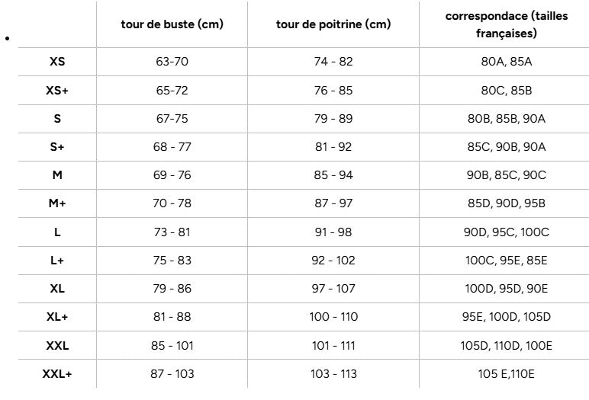Select the 85 - 101 bust measurement cell
Image resolution: width=589 pixels, height=400 pixels.
pos(172,346)
